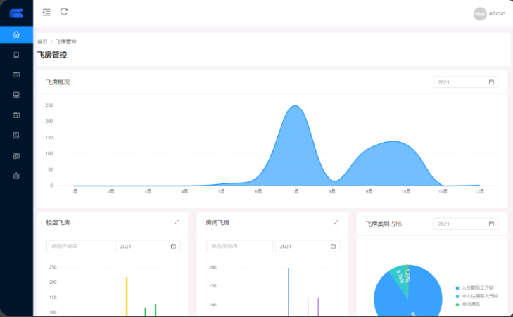Click the tall yellow bar in 楼层飞房 chart
The image size is (513, 317).
pos(127,297)
